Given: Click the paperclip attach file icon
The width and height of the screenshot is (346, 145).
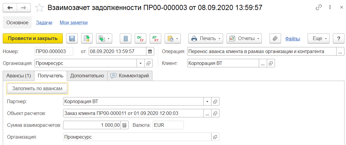Looking at the screenshot, I should click(275, 39).
